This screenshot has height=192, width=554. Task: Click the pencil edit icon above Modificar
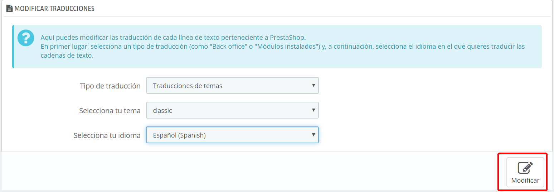coord(525,168)
